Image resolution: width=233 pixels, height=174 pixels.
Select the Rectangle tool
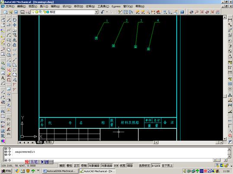pyautogui.click(x=9, y=40)
